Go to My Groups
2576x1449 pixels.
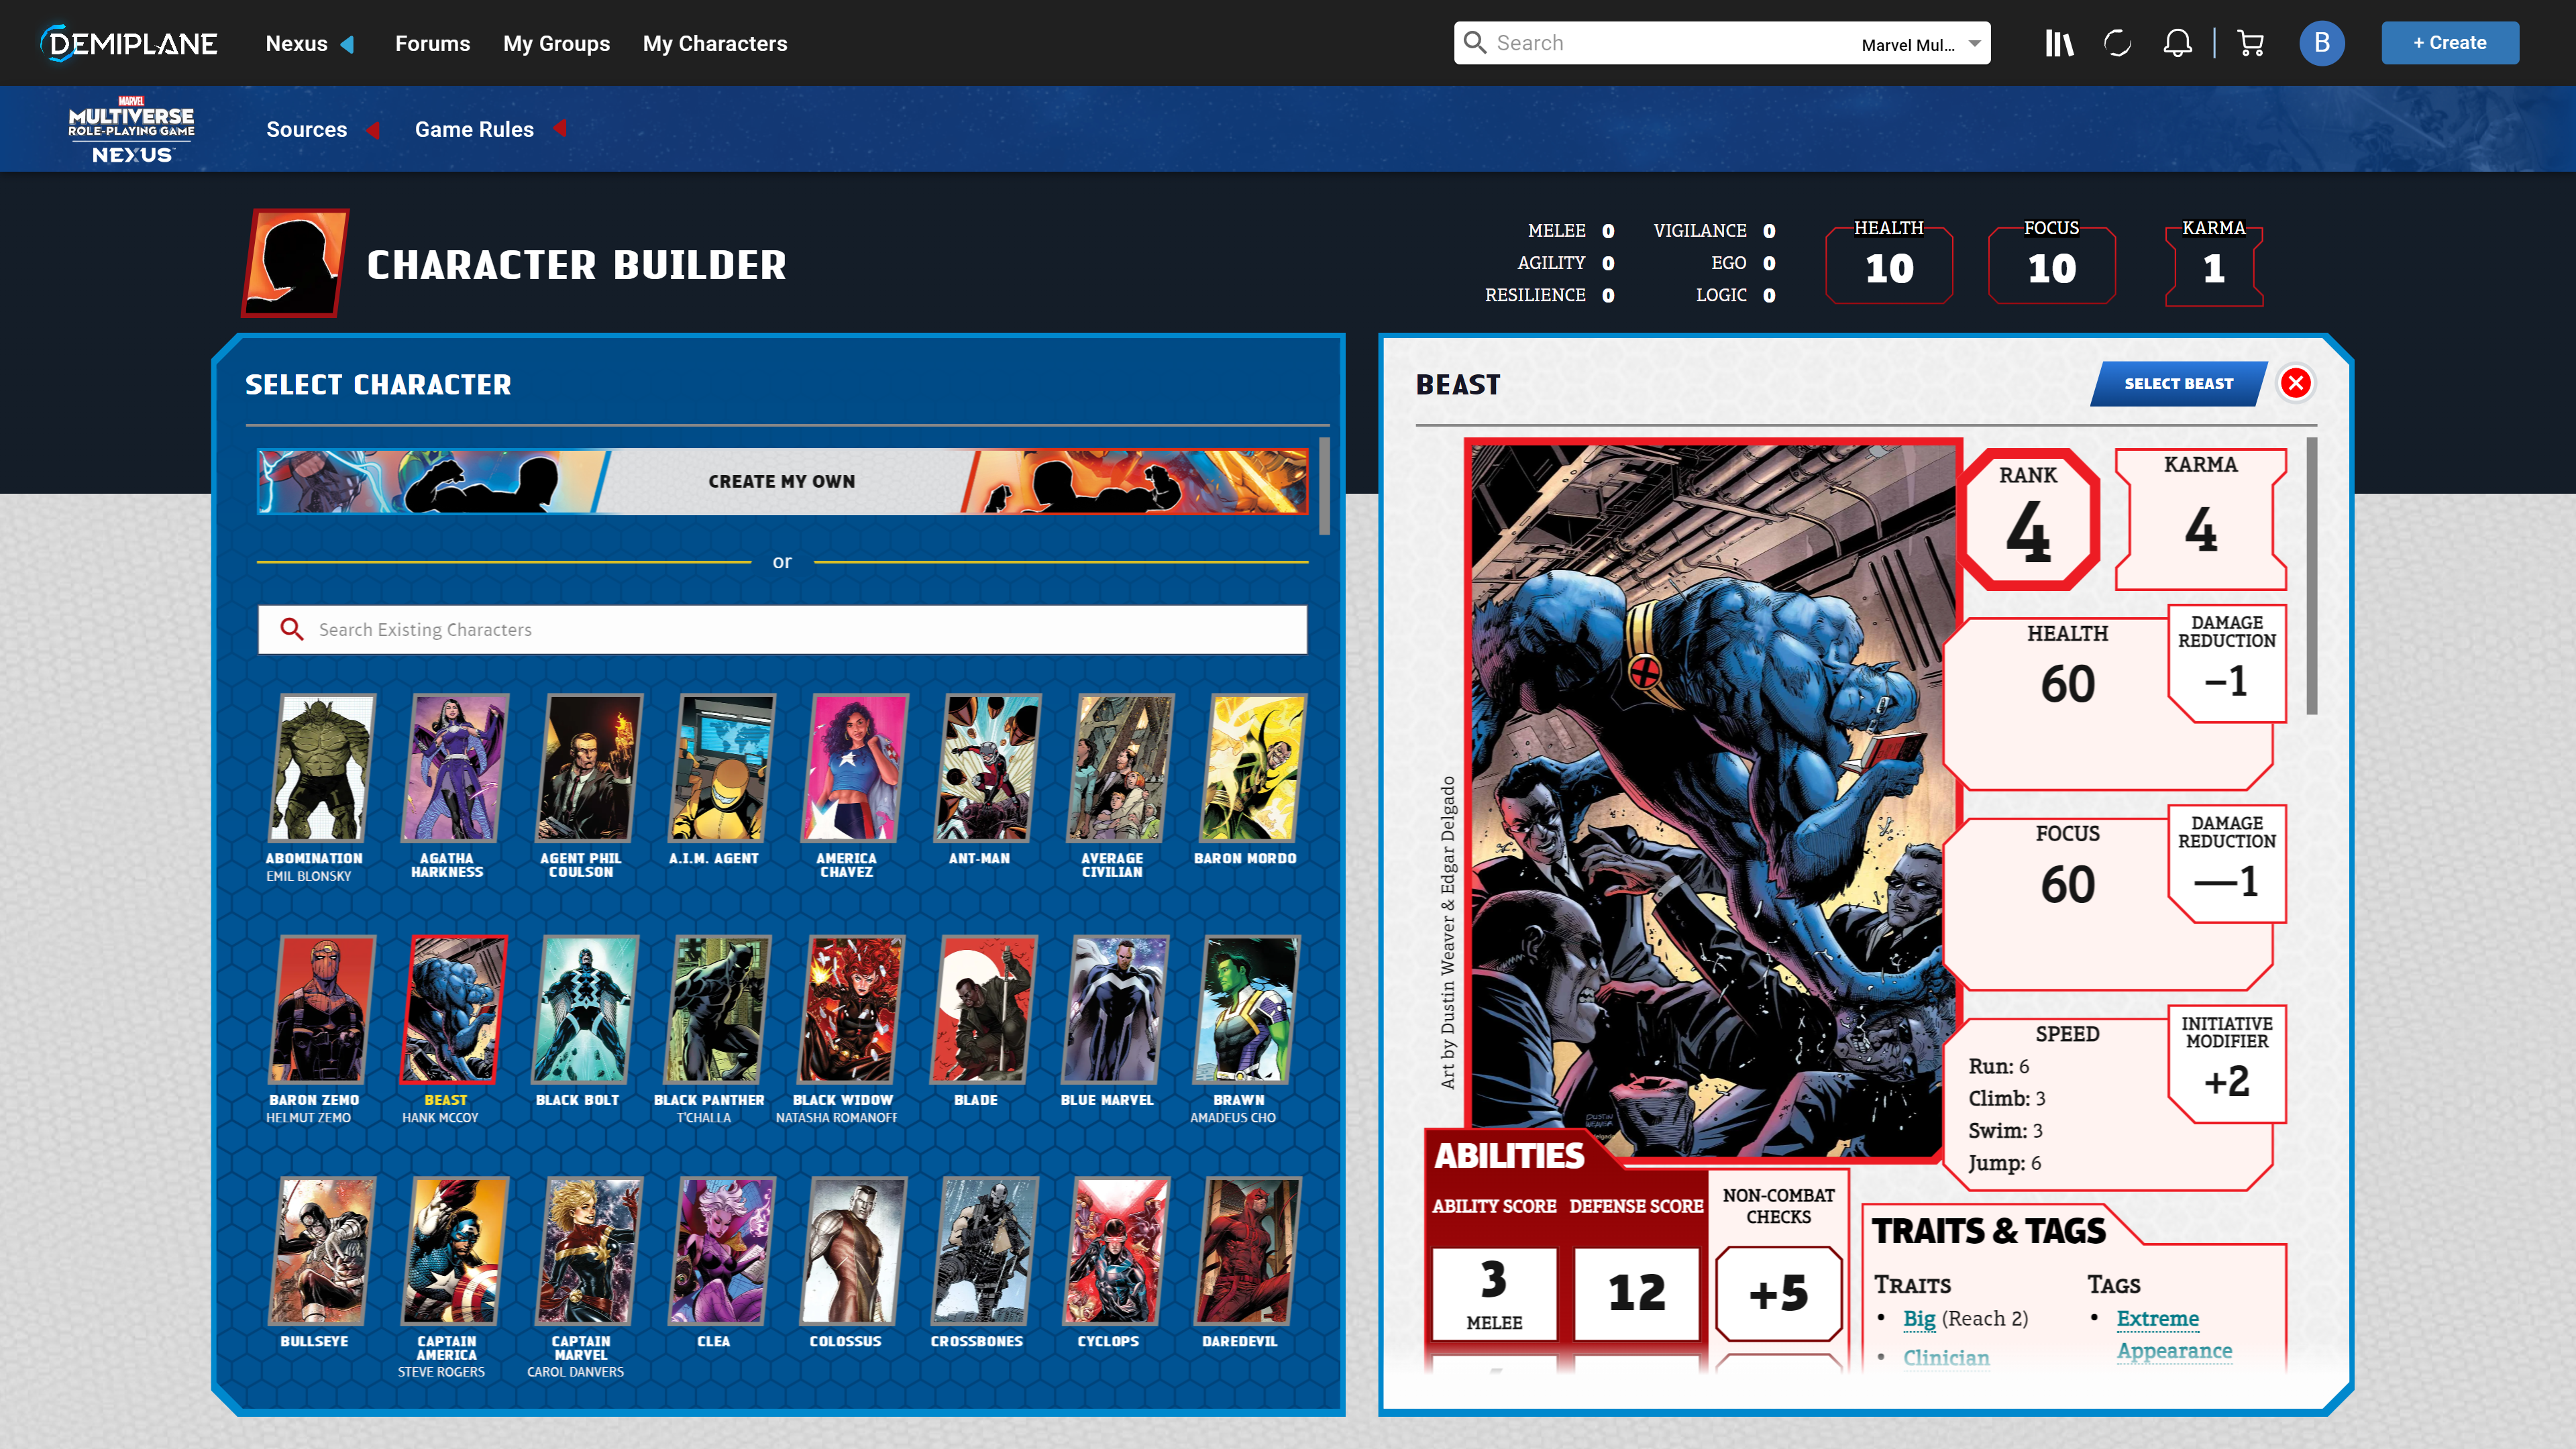pyautogui.click(x=556, y=43)
